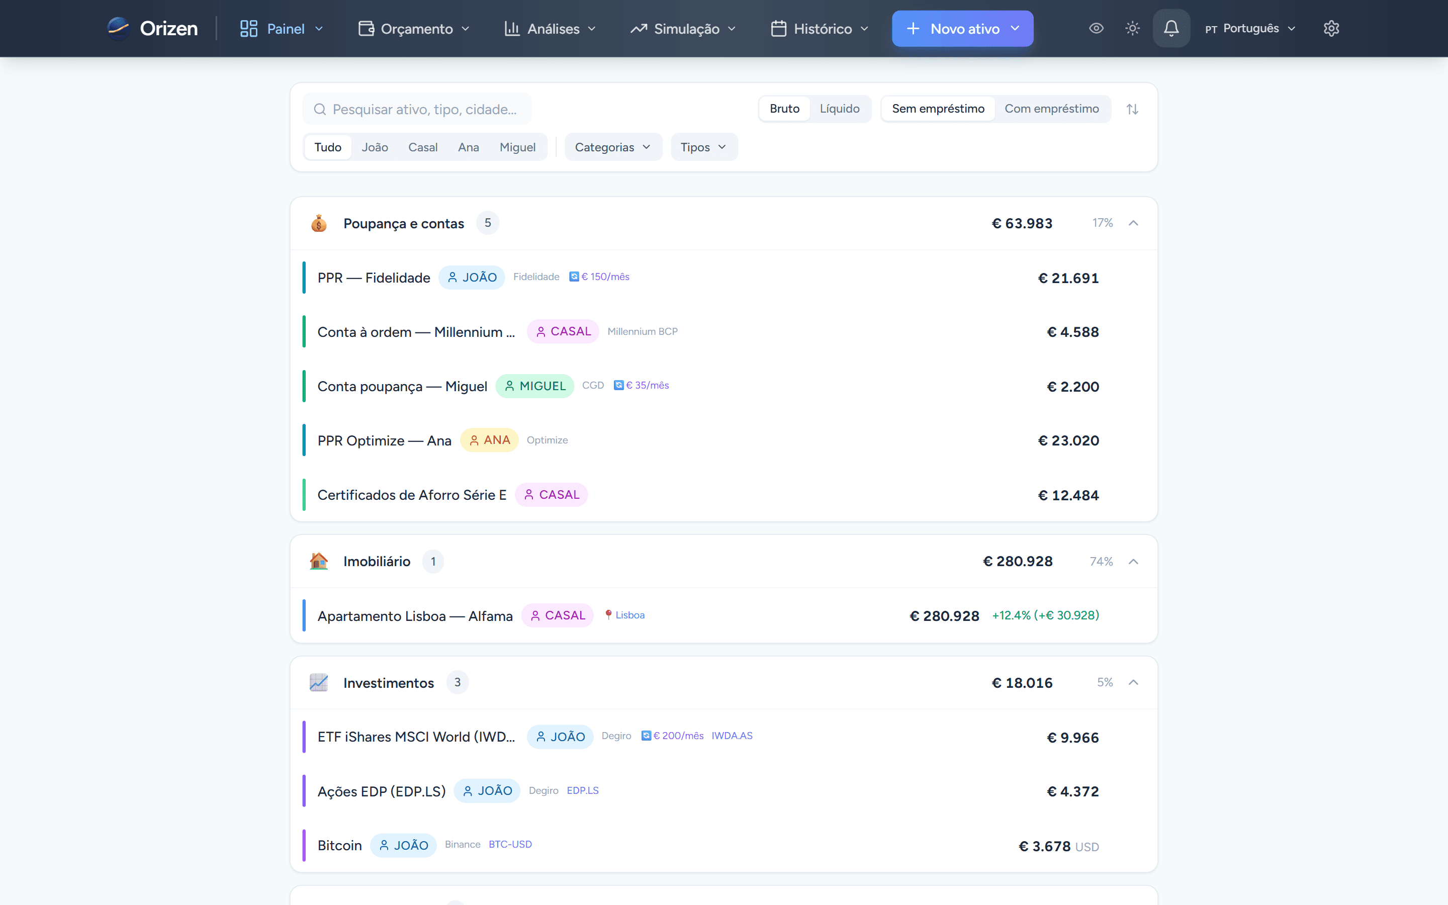
Task: Switch theme with the sun icon
Action: 1132,28
